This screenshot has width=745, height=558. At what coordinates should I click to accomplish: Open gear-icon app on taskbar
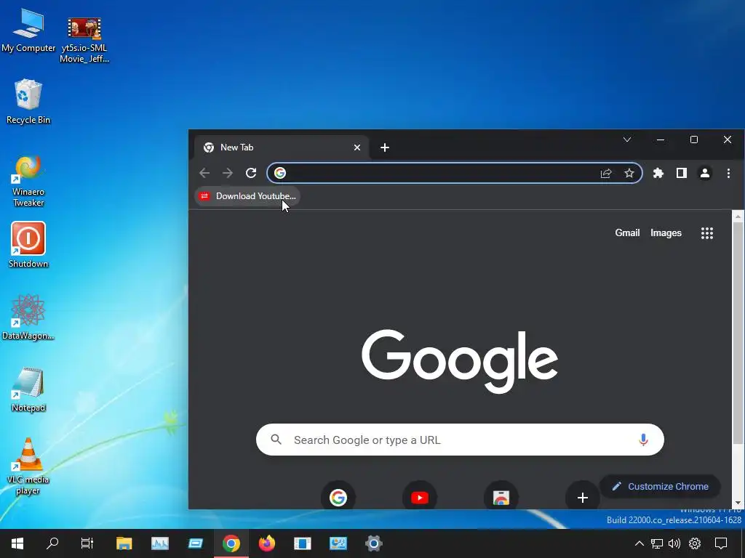pyautogui.click(x=373, y=543)
